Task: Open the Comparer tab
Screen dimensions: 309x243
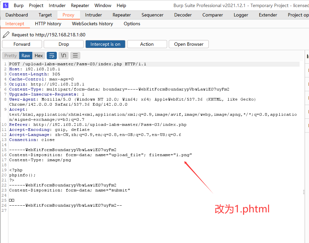Action: (213, 15)
